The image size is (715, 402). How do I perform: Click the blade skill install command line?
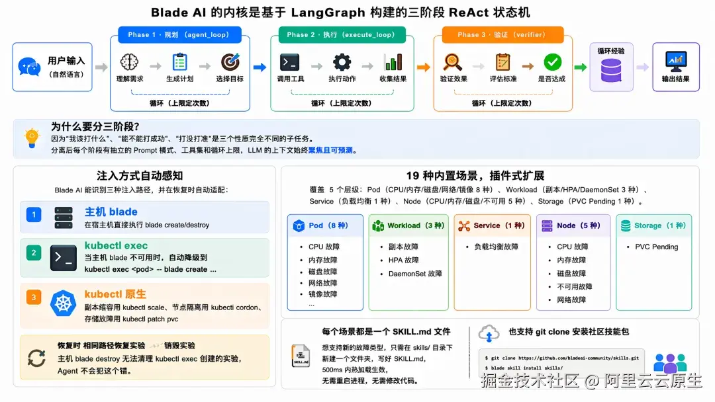point(524,368)
